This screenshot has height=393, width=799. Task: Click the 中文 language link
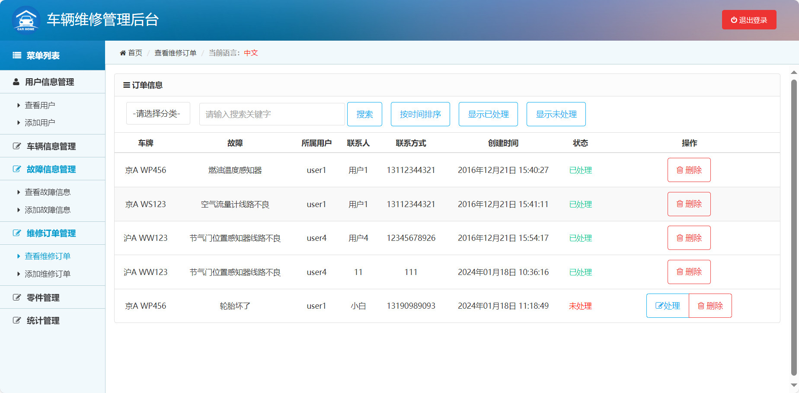pyautogui.click(x=251, y=53)
